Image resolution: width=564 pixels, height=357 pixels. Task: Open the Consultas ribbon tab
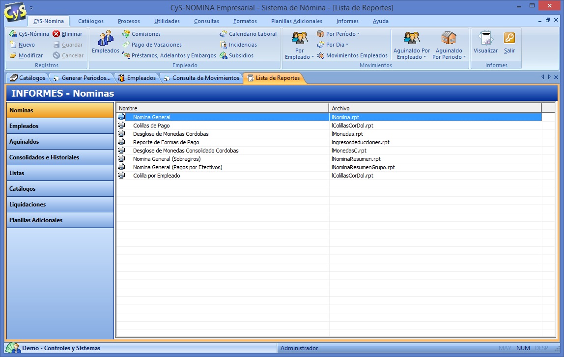206,21
